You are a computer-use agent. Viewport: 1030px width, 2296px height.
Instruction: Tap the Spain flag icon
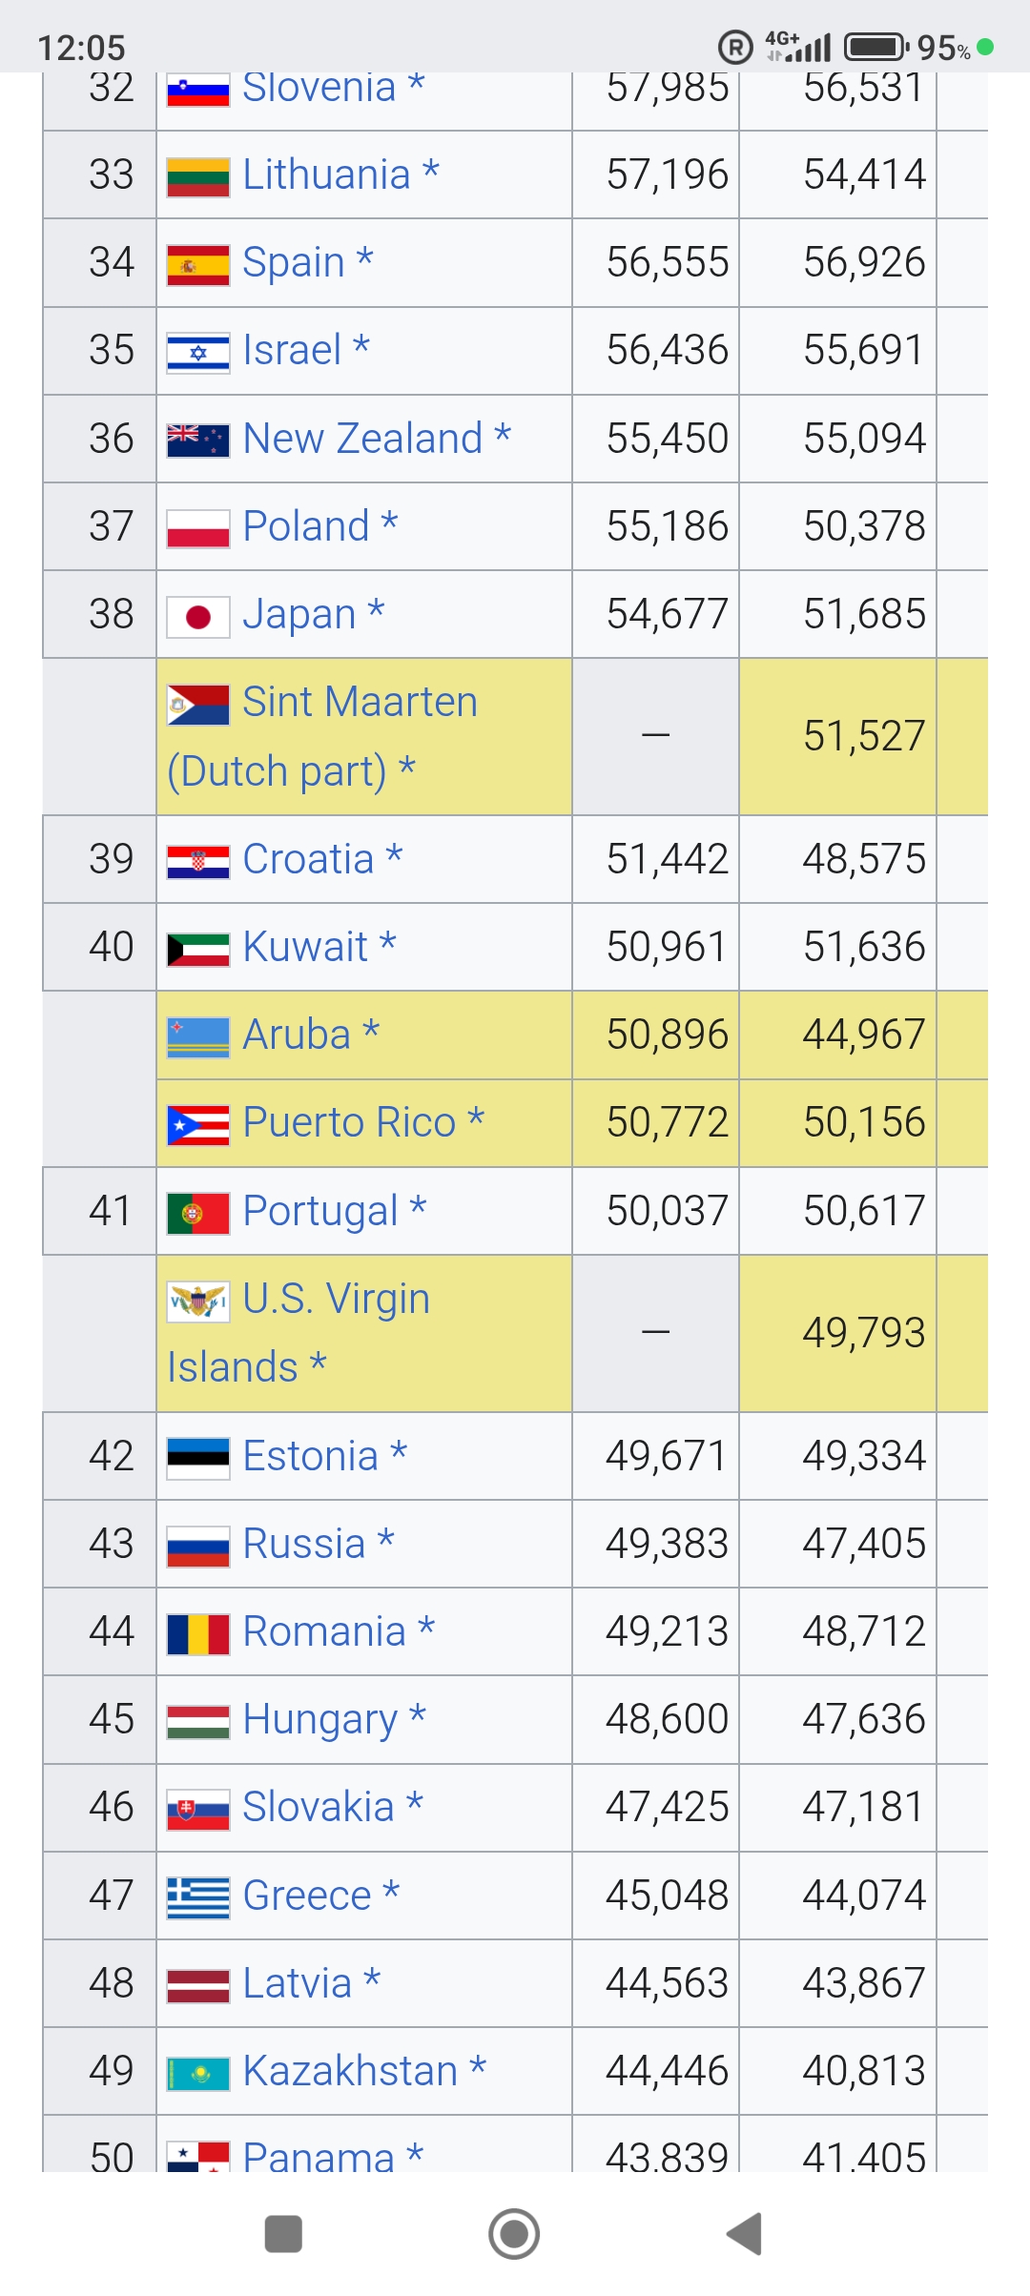198,265
